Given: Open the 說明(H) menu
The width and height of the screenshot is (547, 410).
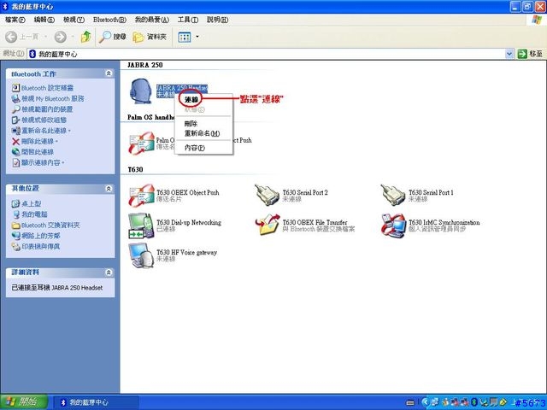Looking at the screenshot, I should coord(217,20).
